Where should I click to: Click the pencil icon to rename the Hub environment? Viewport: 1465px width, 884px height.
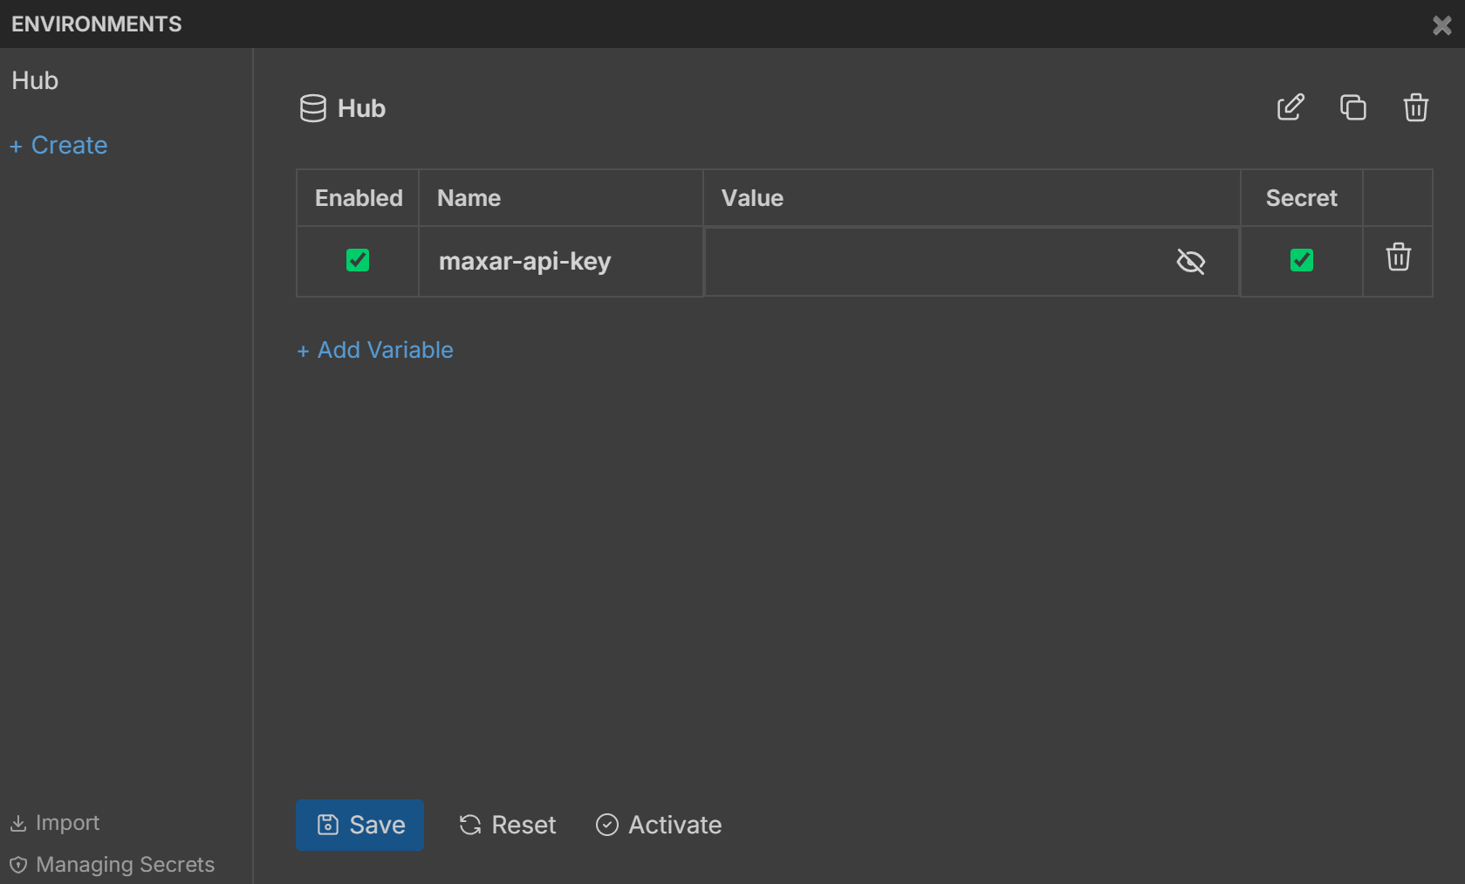pos(1290,107)
